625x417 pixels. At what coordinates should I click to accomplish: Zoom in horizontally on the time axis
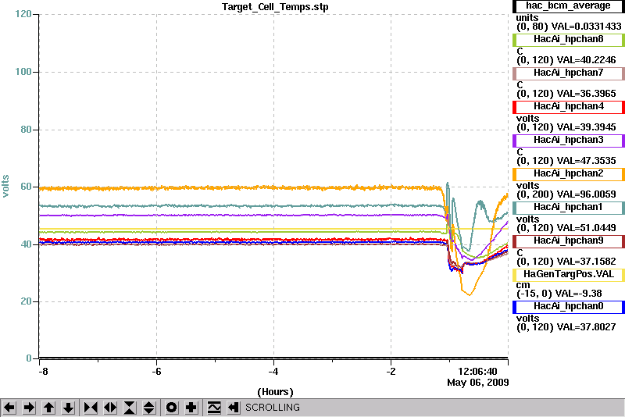(91, 408)
